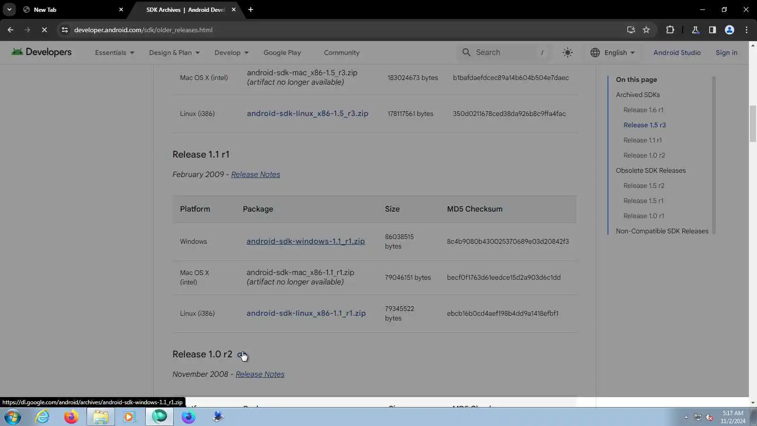The width and height of the screenshot is (757, 426).
Task: Jump to Release 1.5 r3 section
Action: click(644, 125)
